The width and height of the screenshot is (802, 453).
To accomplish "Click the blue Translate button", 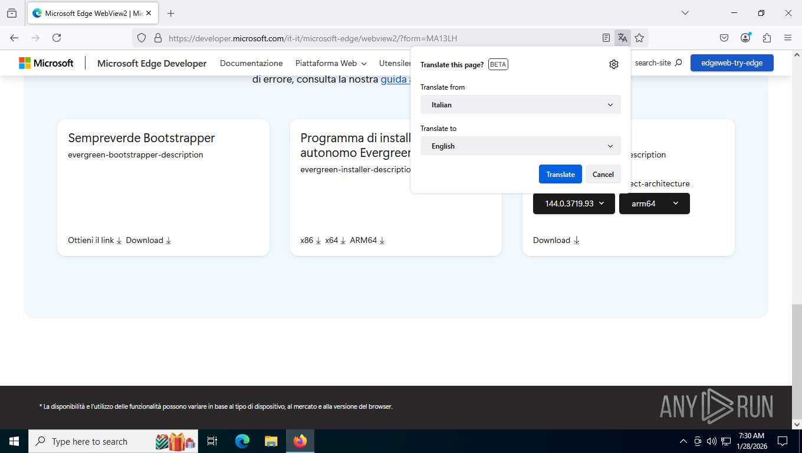I will coord(560,174).
